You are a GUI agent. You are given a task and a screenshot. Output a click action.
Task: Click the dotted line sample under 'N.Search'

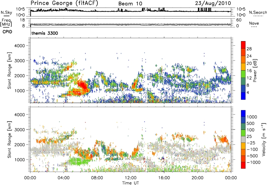click(x=258, y=16)
